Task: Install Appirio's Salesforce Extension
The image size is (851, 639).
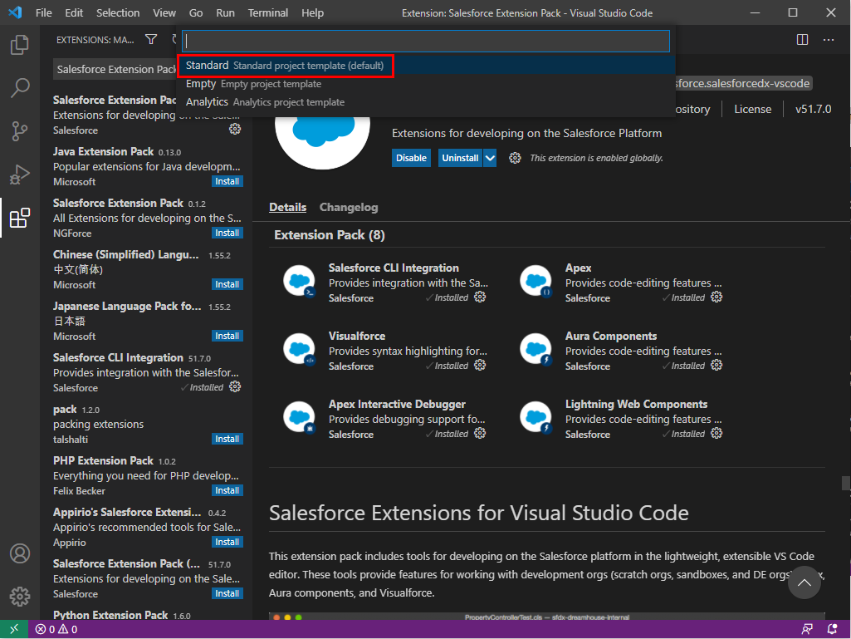Action: (x=227, y=543)
